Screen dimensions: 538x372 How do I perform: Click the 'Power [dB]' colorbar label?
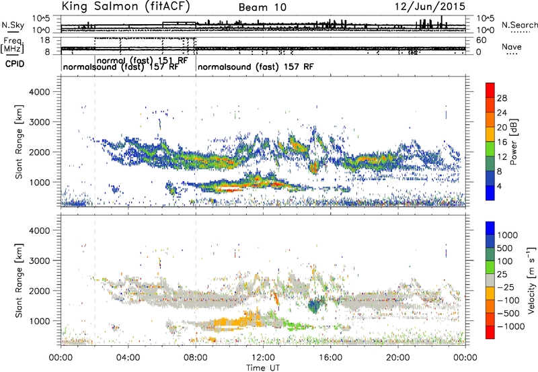tap(513, 142)
